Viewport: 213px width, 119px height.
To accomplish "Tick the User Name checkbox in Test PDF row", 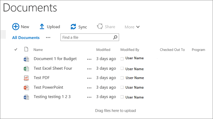I will click(x=122, y=78).
